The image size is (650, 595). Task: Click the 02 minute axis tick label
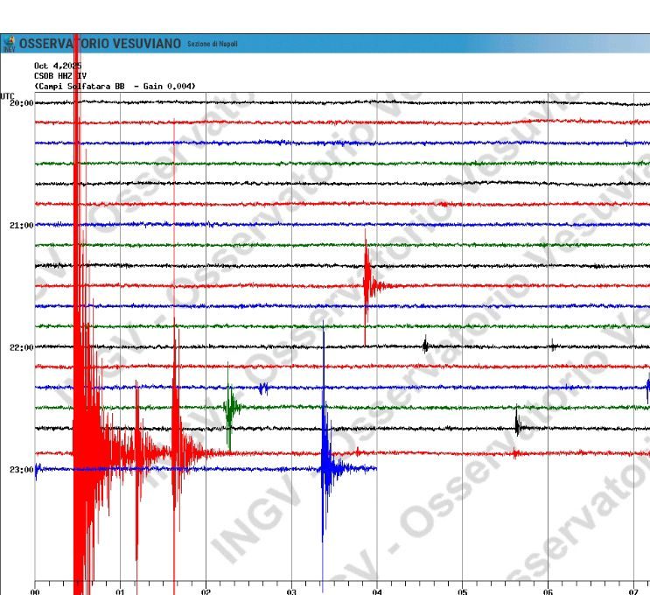[x=206, y=591]
